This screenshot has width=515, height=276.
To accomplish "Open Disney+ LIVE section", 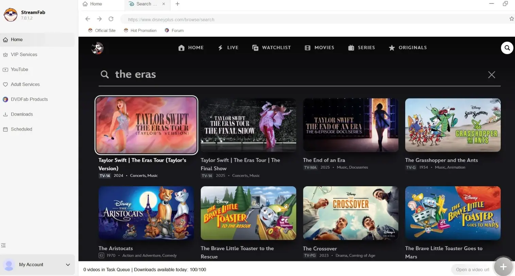I will [228, 48].
